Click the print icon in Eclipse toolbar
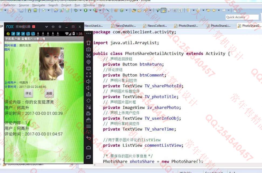 pyautogui.click(x=21, y=11)
